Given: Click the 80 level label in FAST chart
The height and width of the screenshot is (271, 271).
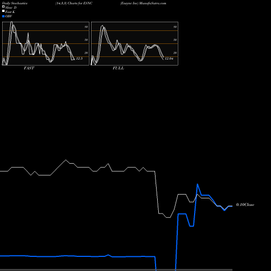Looking at the screenshot, I should pyautogui.click(x=86, y=27).
